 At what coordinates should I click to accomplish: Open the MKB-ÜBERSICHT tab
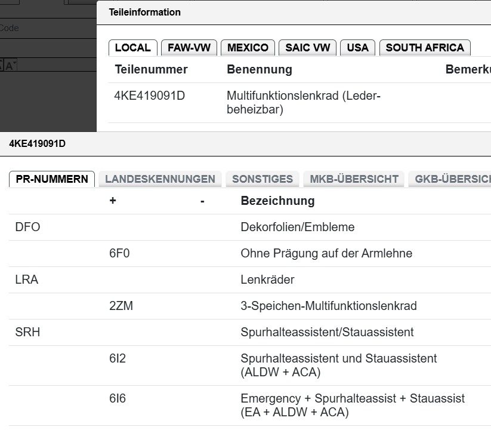click(x=354, y=179)
